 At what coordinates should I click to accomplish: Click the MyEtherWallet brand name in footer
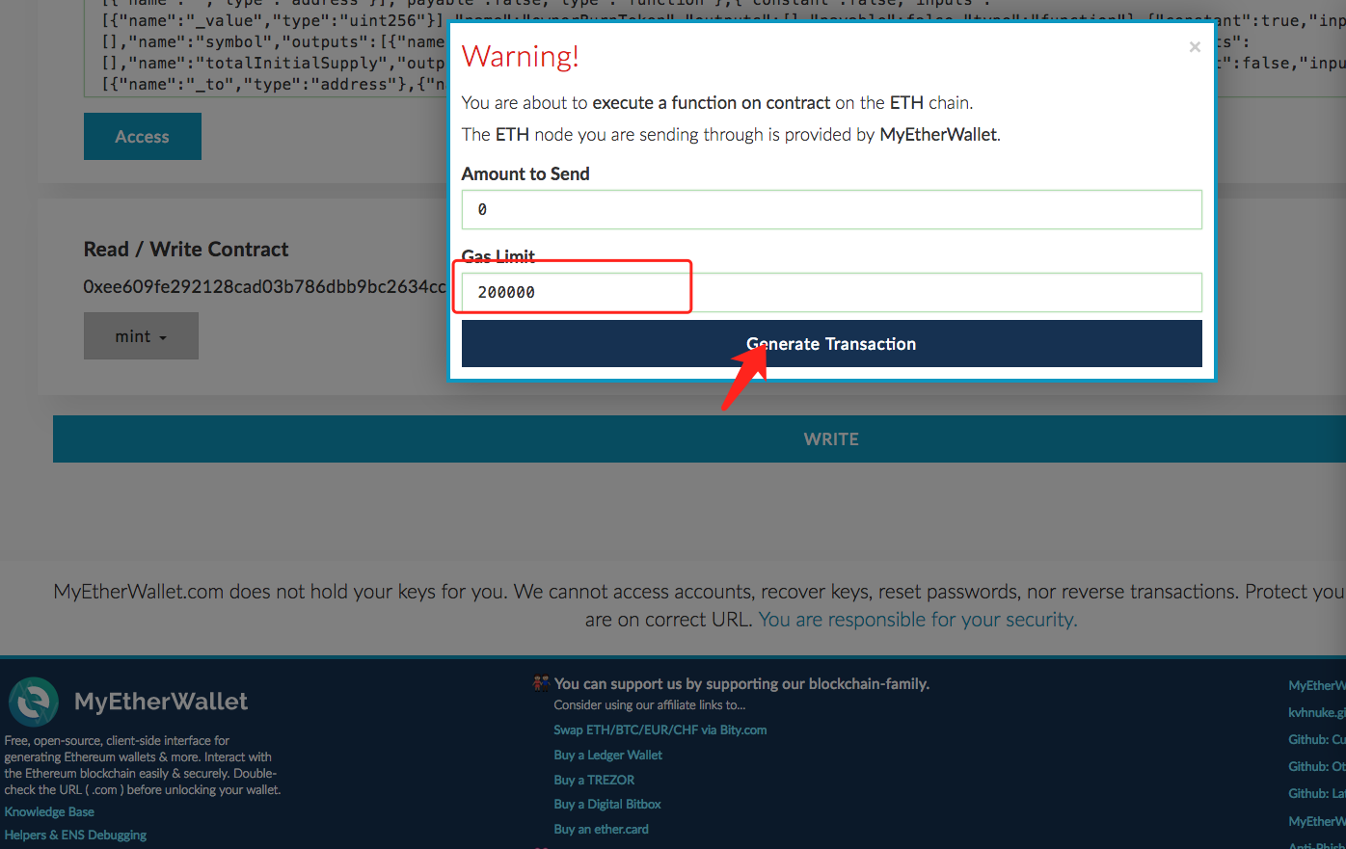point(161,702)
